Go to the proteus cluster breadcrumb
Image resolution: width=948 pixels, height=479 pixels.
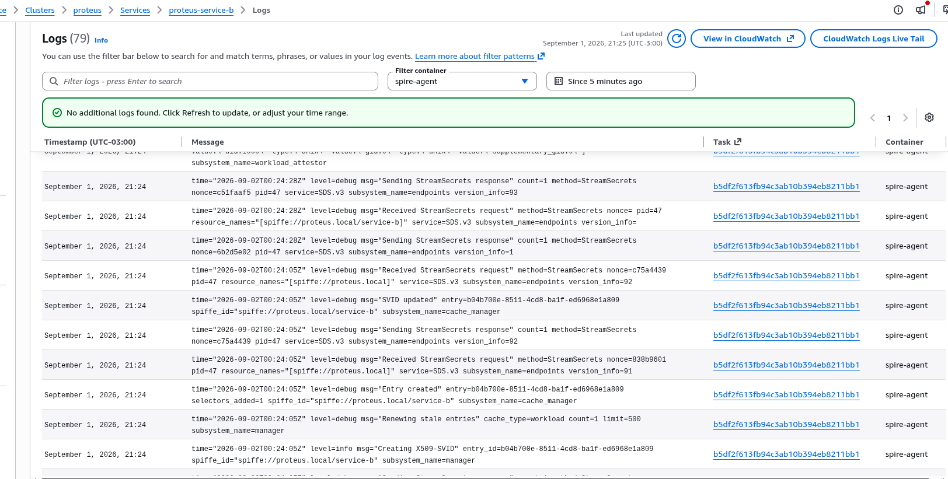[x=87, y=11]
